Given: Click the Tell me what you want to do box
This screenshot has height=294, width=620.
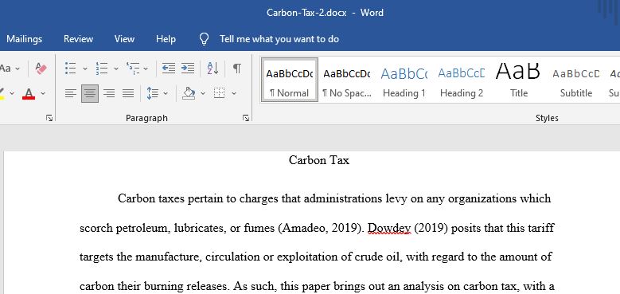Looking at the screenshot, I should point(279,39).
